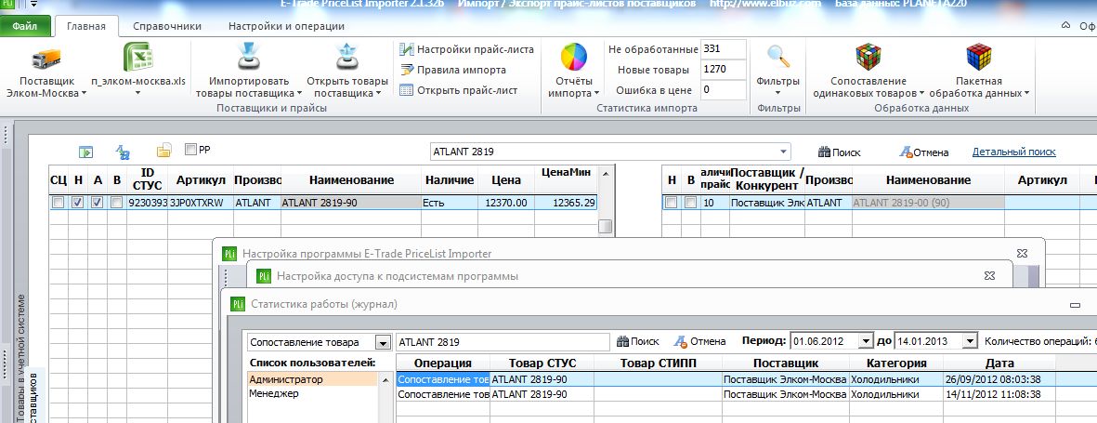Click the ЦенаМин column header

pyautogui.click(x=566, y=172)
